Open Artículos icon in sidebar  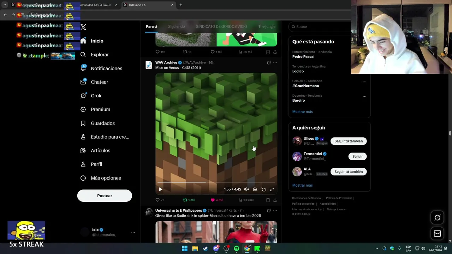pos(83,151)
